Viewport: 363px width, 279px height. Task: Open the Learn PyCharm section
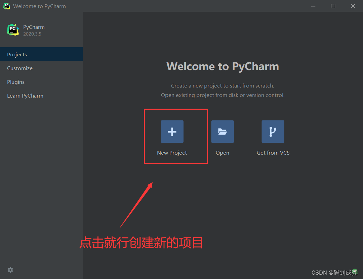click(25, 96)
